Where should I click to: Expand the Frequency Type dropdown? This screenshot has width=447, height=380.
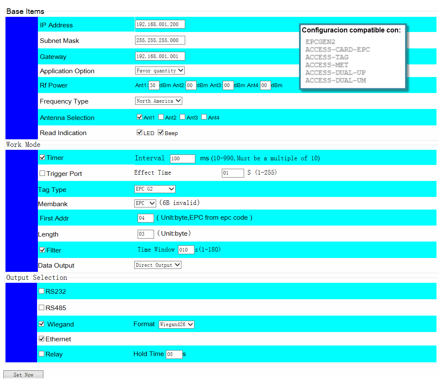point(159,101)
